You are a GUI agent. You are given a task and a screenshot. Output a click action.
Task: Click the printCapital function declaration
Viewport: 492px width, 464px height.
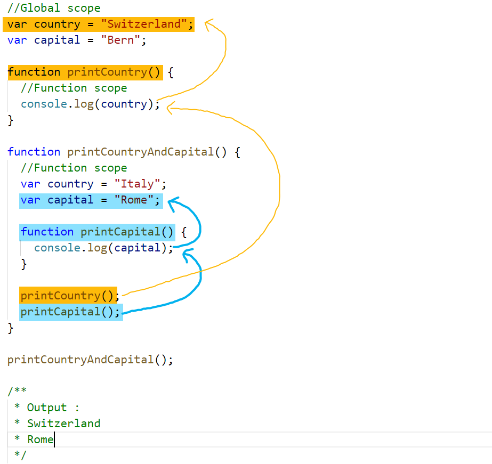(97, 232)
